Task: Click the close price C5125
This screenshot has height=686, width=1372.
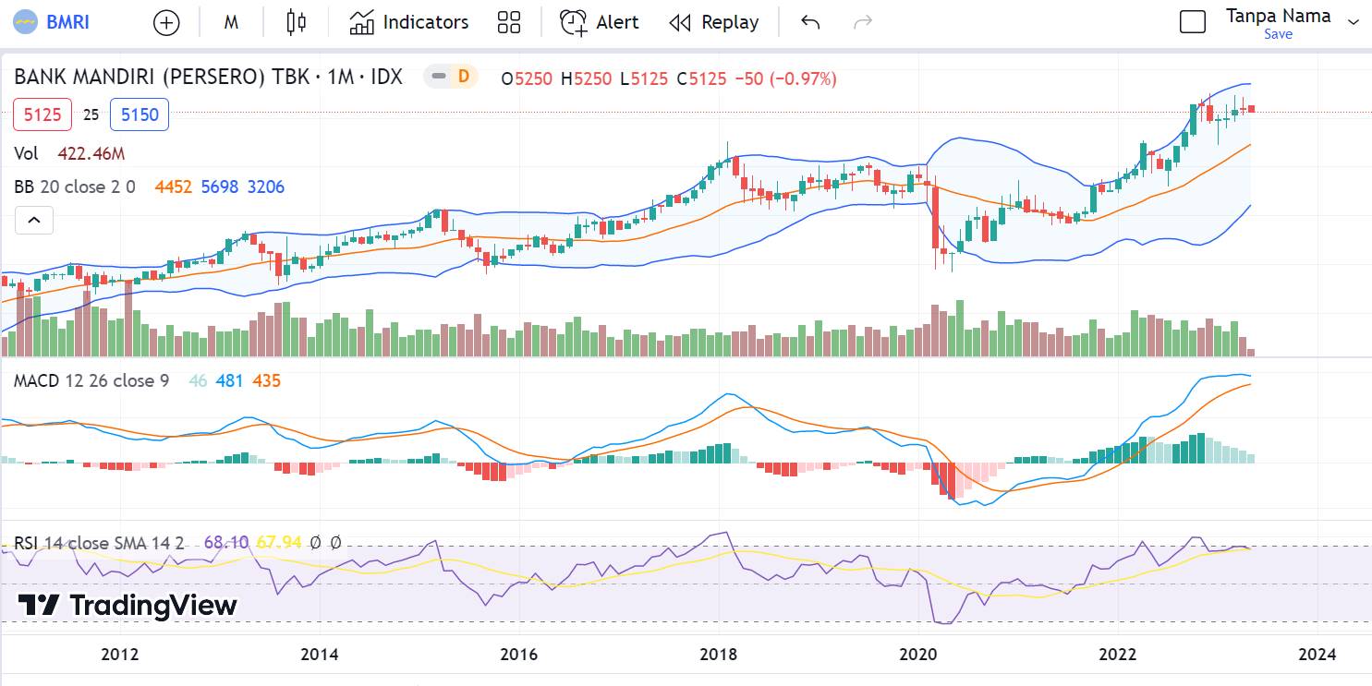Action: coord(701,79)
